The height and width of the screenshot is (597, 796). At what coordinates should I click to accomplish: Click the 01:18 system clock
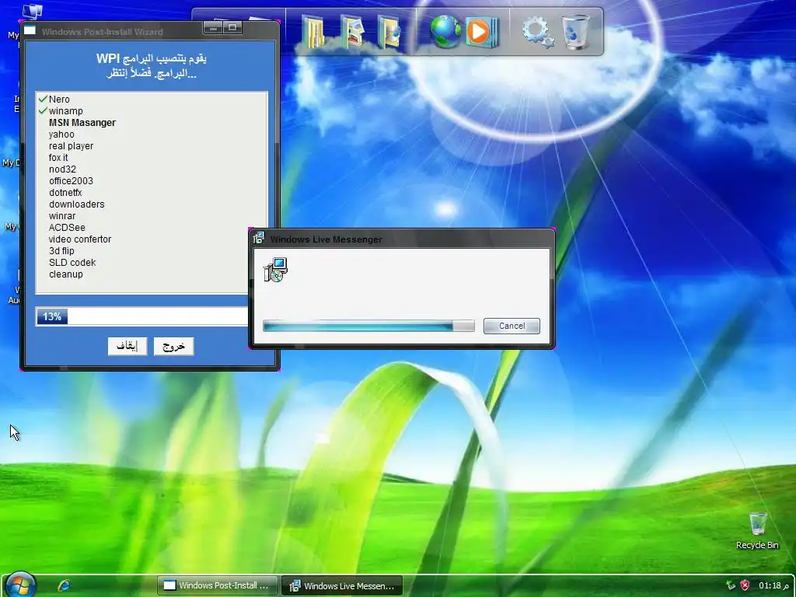(773, 585)
